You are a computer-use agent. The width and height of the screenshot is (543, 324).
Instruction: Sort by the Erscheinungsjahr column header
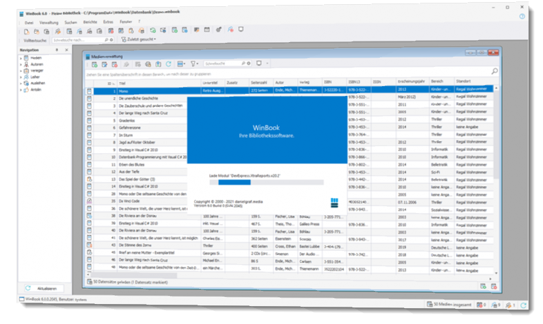point(412,81)
